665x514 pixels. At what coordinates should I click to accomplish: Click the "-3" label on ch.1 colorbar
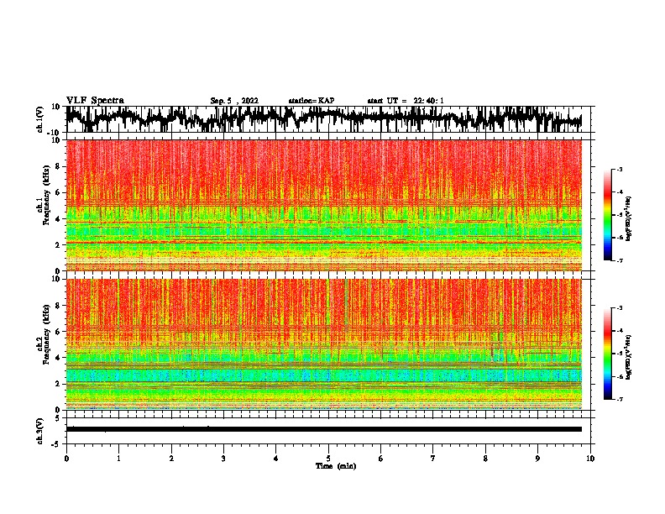(620, 169)
